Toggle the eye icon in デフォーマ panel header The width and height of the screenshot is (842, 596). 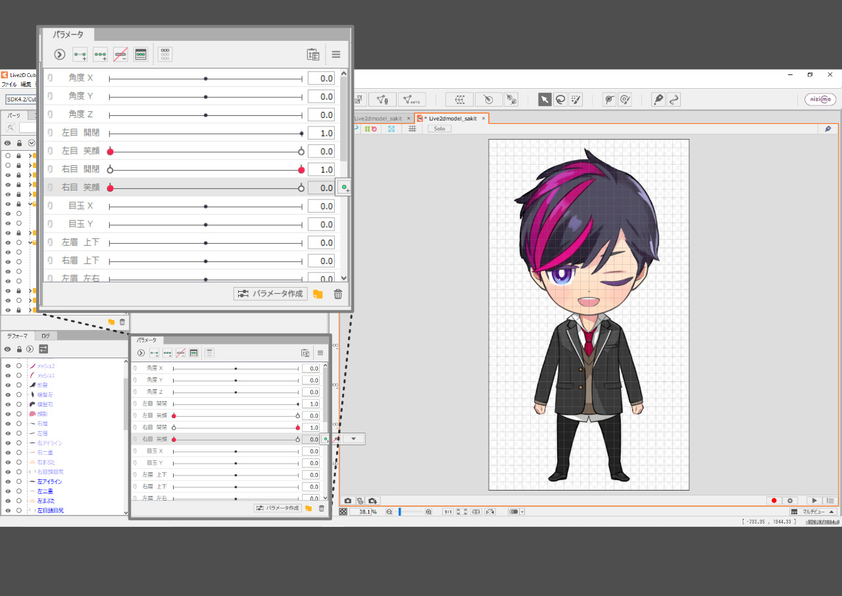click(x=8, y=349)
